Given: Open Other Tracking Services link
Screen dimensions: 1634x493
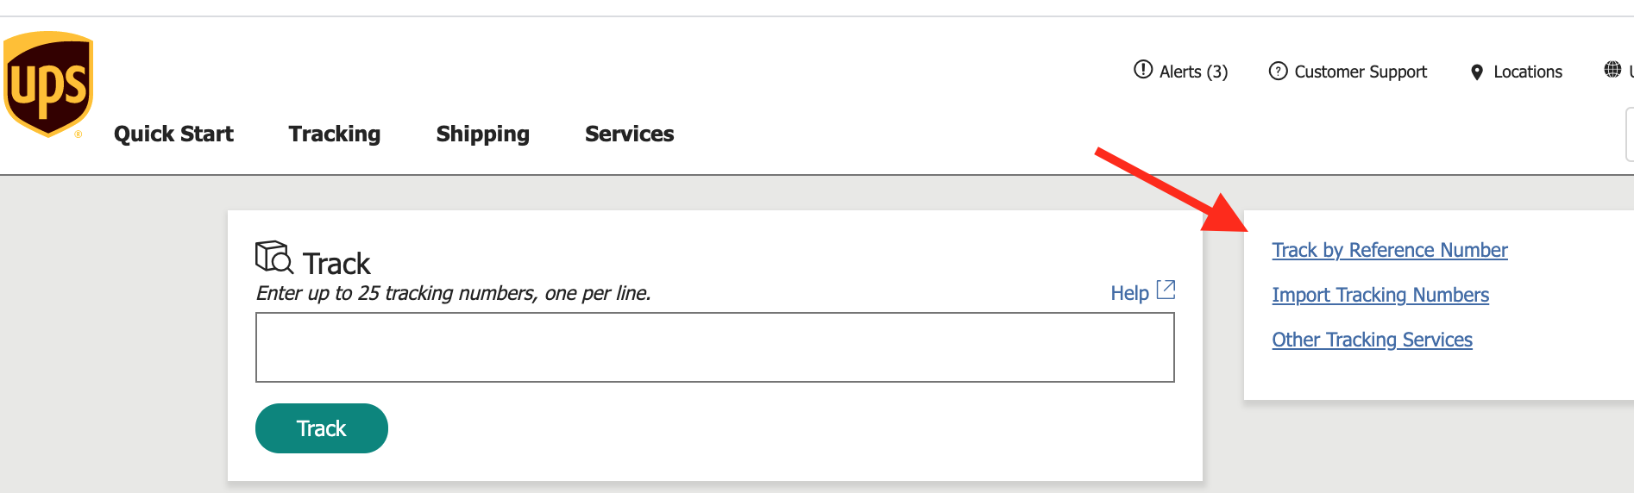Looking at the screenshot, I should [x=1372, y=340].
